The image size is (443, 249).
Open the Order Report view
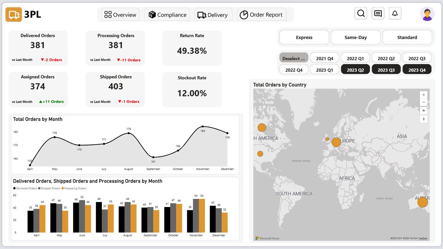(262, 15)
